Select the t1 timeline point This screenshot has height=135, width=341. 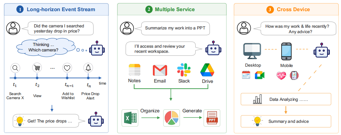pos(15,78)
